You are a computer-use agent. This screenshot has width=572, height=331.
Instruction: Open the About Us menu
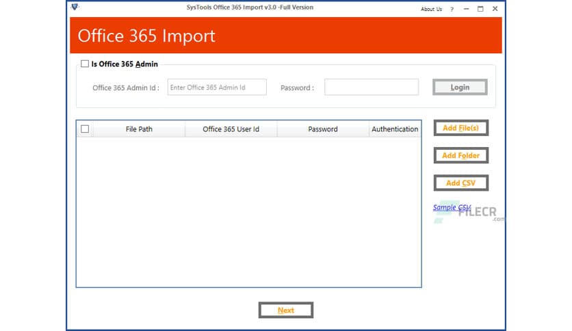pyautogui.click(x=431, y=9)
